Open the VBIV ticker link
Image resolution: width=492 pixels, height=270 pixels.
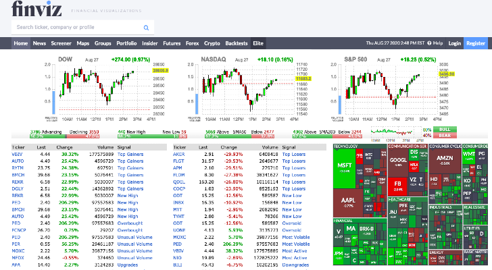(17, 154)
